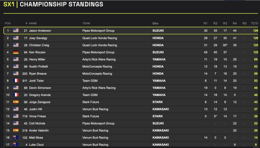260x148 pixels.
Task: Sort by the POS column header
Action: pos(8,23)
